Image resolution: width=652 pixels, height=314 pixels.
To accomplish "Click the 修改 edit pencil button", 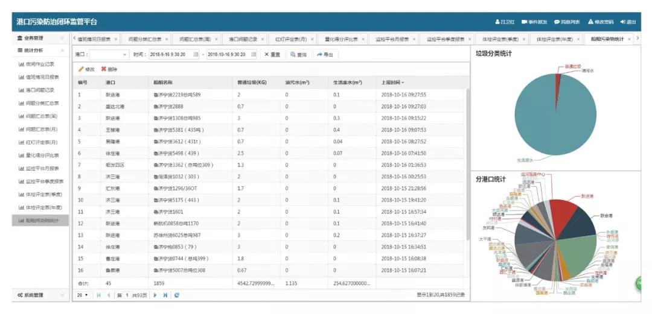I will (x=86, y=69).
